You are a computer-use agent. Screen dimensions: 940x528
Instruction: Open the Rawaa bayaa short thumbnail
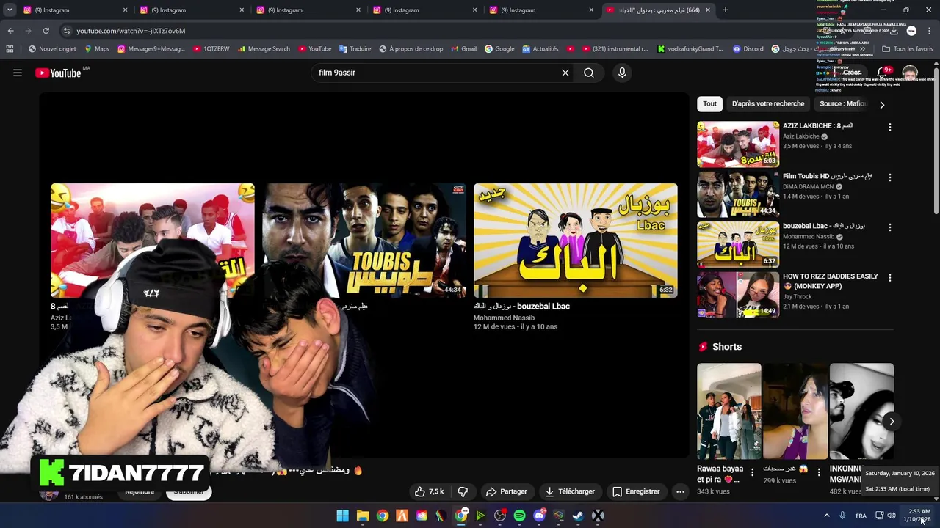(729, 411)
